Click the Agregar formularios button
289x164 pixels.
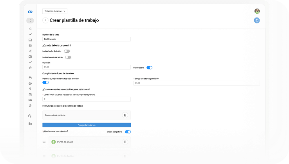coord(87,125)
